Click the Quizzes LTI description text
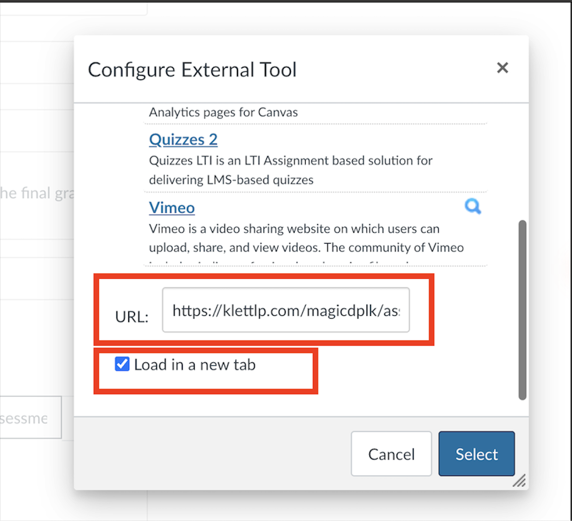This screenshot has height=521, width=572. click(290, 170)
